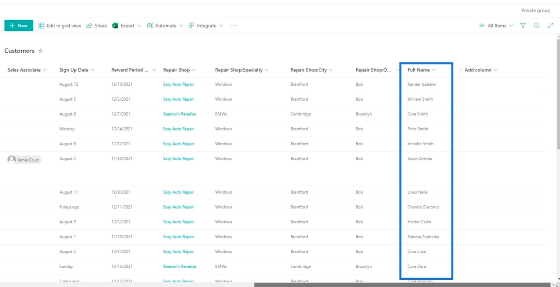This screenshot has height=287, width=560.
Task: Click Brooklyn owner cell in Cora Dara row
Action: [364, 266]
